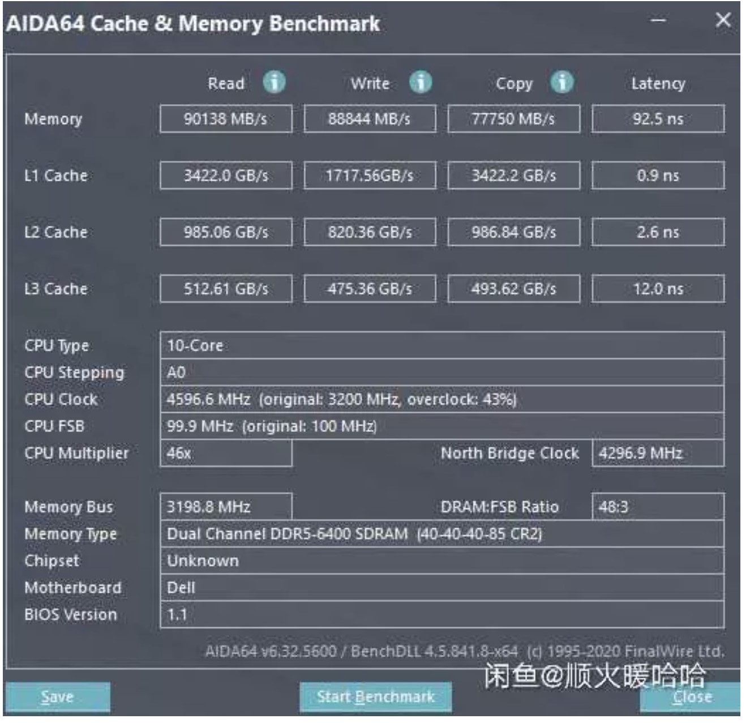
Task: Click CPU Stepping field A0
Action: pyautogui.click(x=442, y=373)
